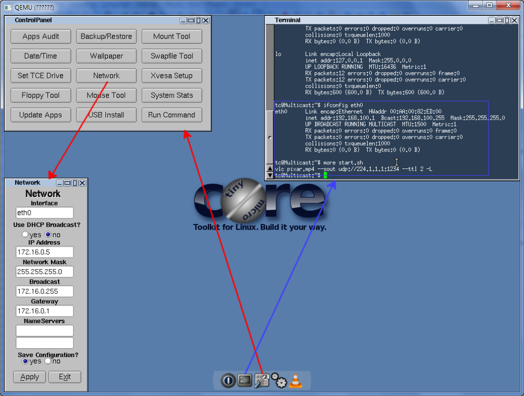Image resolution: width=524 pixels, height=396 pixels.
Task: Open Backup/Restore in ControlPanel
Action: click(106, 37)
